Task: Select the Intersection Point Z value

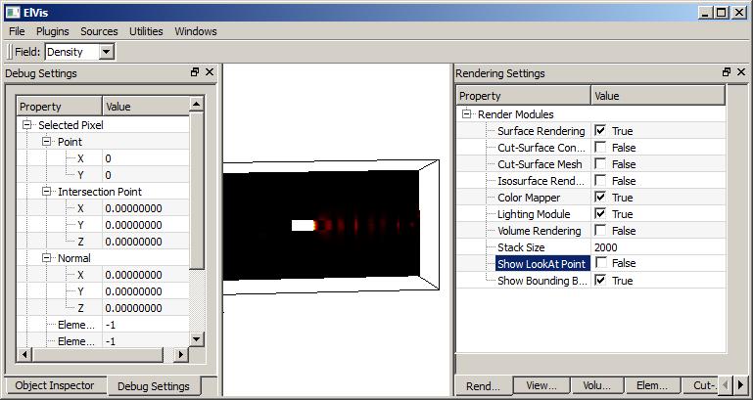Action: tap(146, 242)
